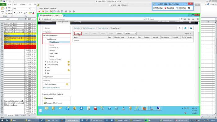Image resolution: width=217 pixels, height=122 pixels.
Task: Select Services under Load Balancing
Action: coord(52,45)
